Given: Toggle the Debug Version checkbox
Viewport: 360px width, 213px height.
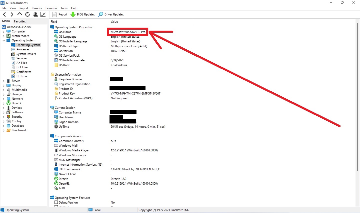Looking at the screenshot, I should click(x=56, y=202).
